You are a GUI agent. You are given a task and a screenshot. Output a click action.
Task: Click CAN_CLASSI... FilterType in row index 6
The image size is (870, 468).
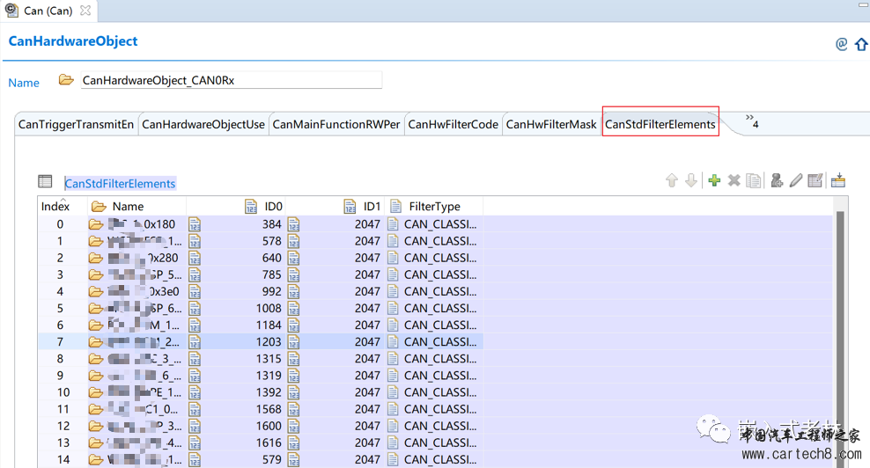tap(440, 325)
